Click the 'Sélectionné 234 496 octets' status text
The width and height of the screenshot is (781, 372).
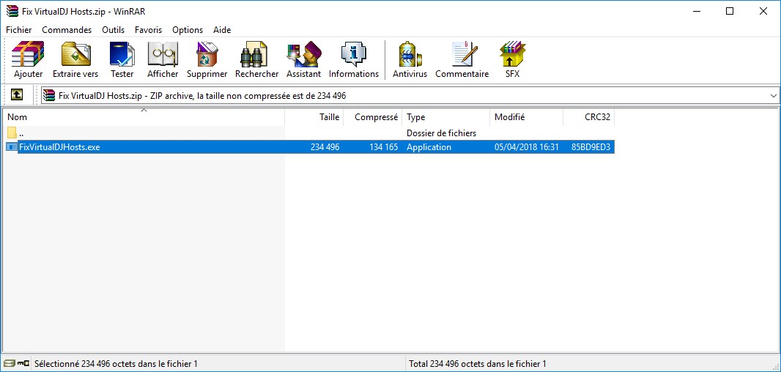(116, 364)
